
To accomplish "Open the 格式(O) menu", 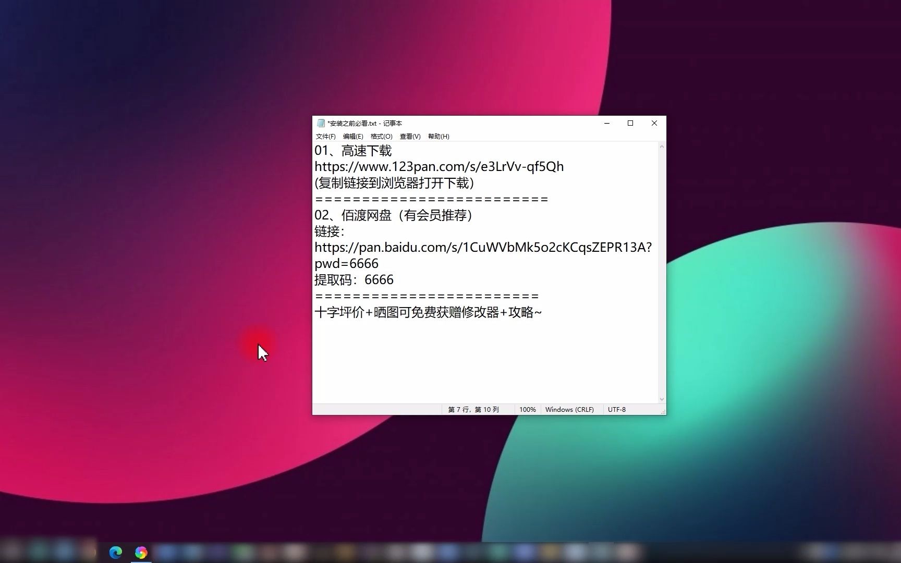I will [381, 137].
